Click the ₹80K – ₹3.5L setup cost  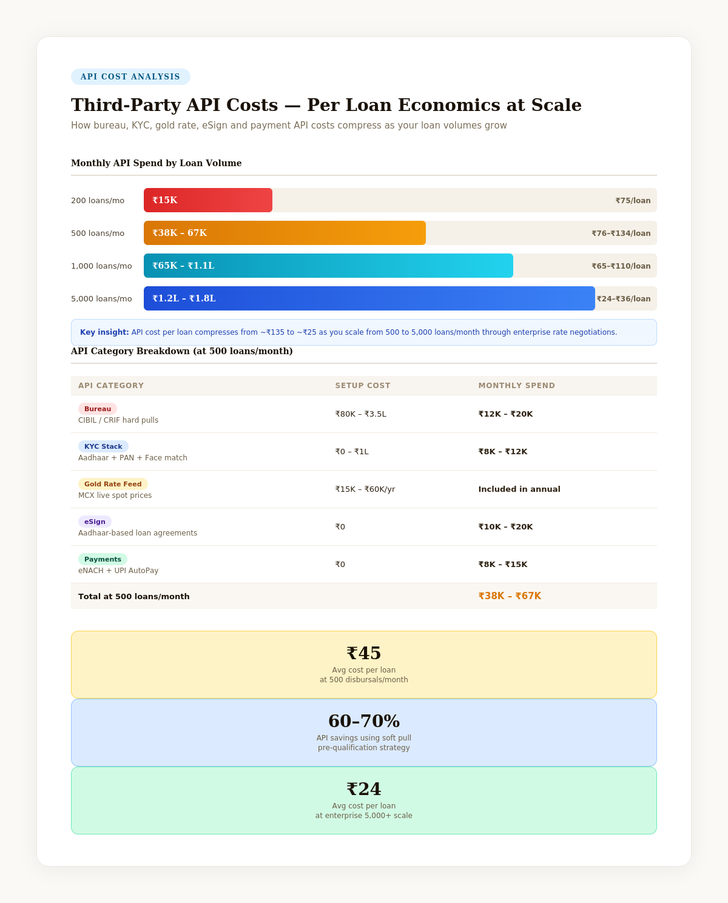[x=361, y=414]
